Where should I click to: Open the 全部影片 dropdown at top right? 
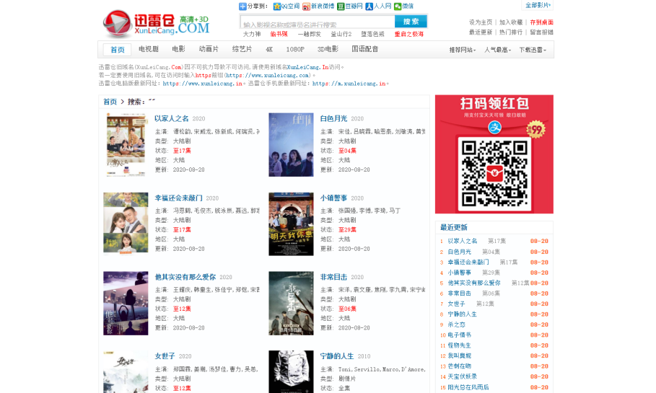538,6
